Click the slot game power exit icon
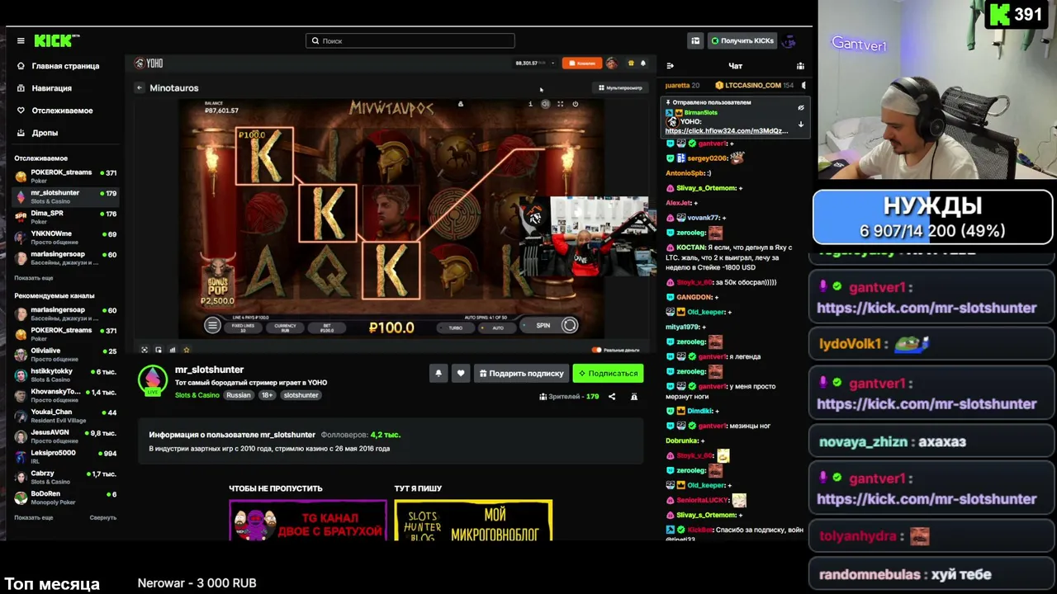Viewport: 1057px width, 594px height. click(576, 104)
